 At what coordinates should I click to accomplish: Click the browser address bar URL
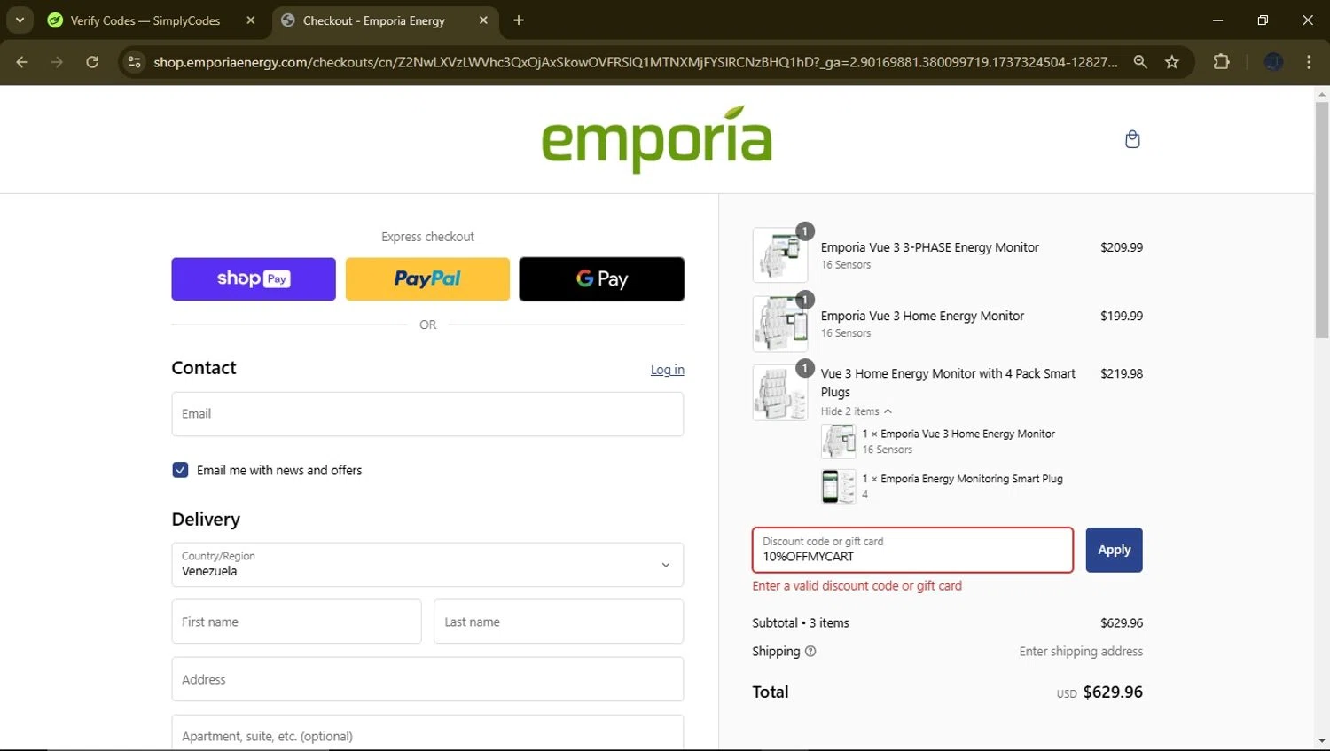[635, 62]
